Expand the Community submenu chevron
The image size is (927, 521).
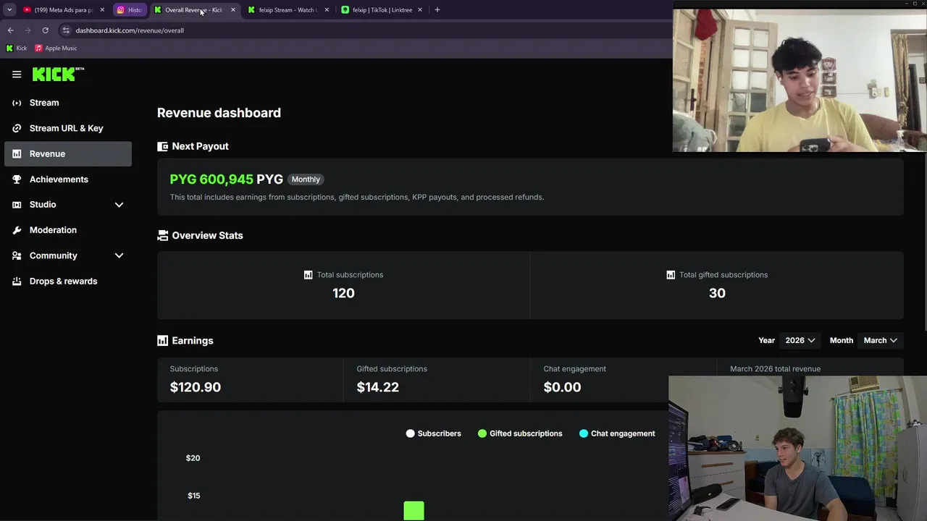point(119,255)
